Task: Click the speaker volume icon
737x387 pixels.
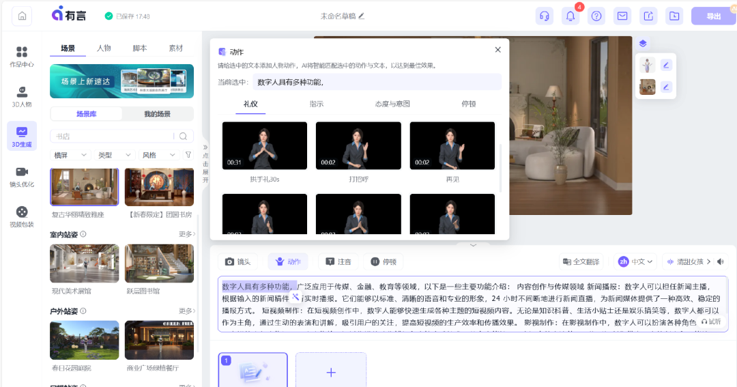Action: (721, 261)
